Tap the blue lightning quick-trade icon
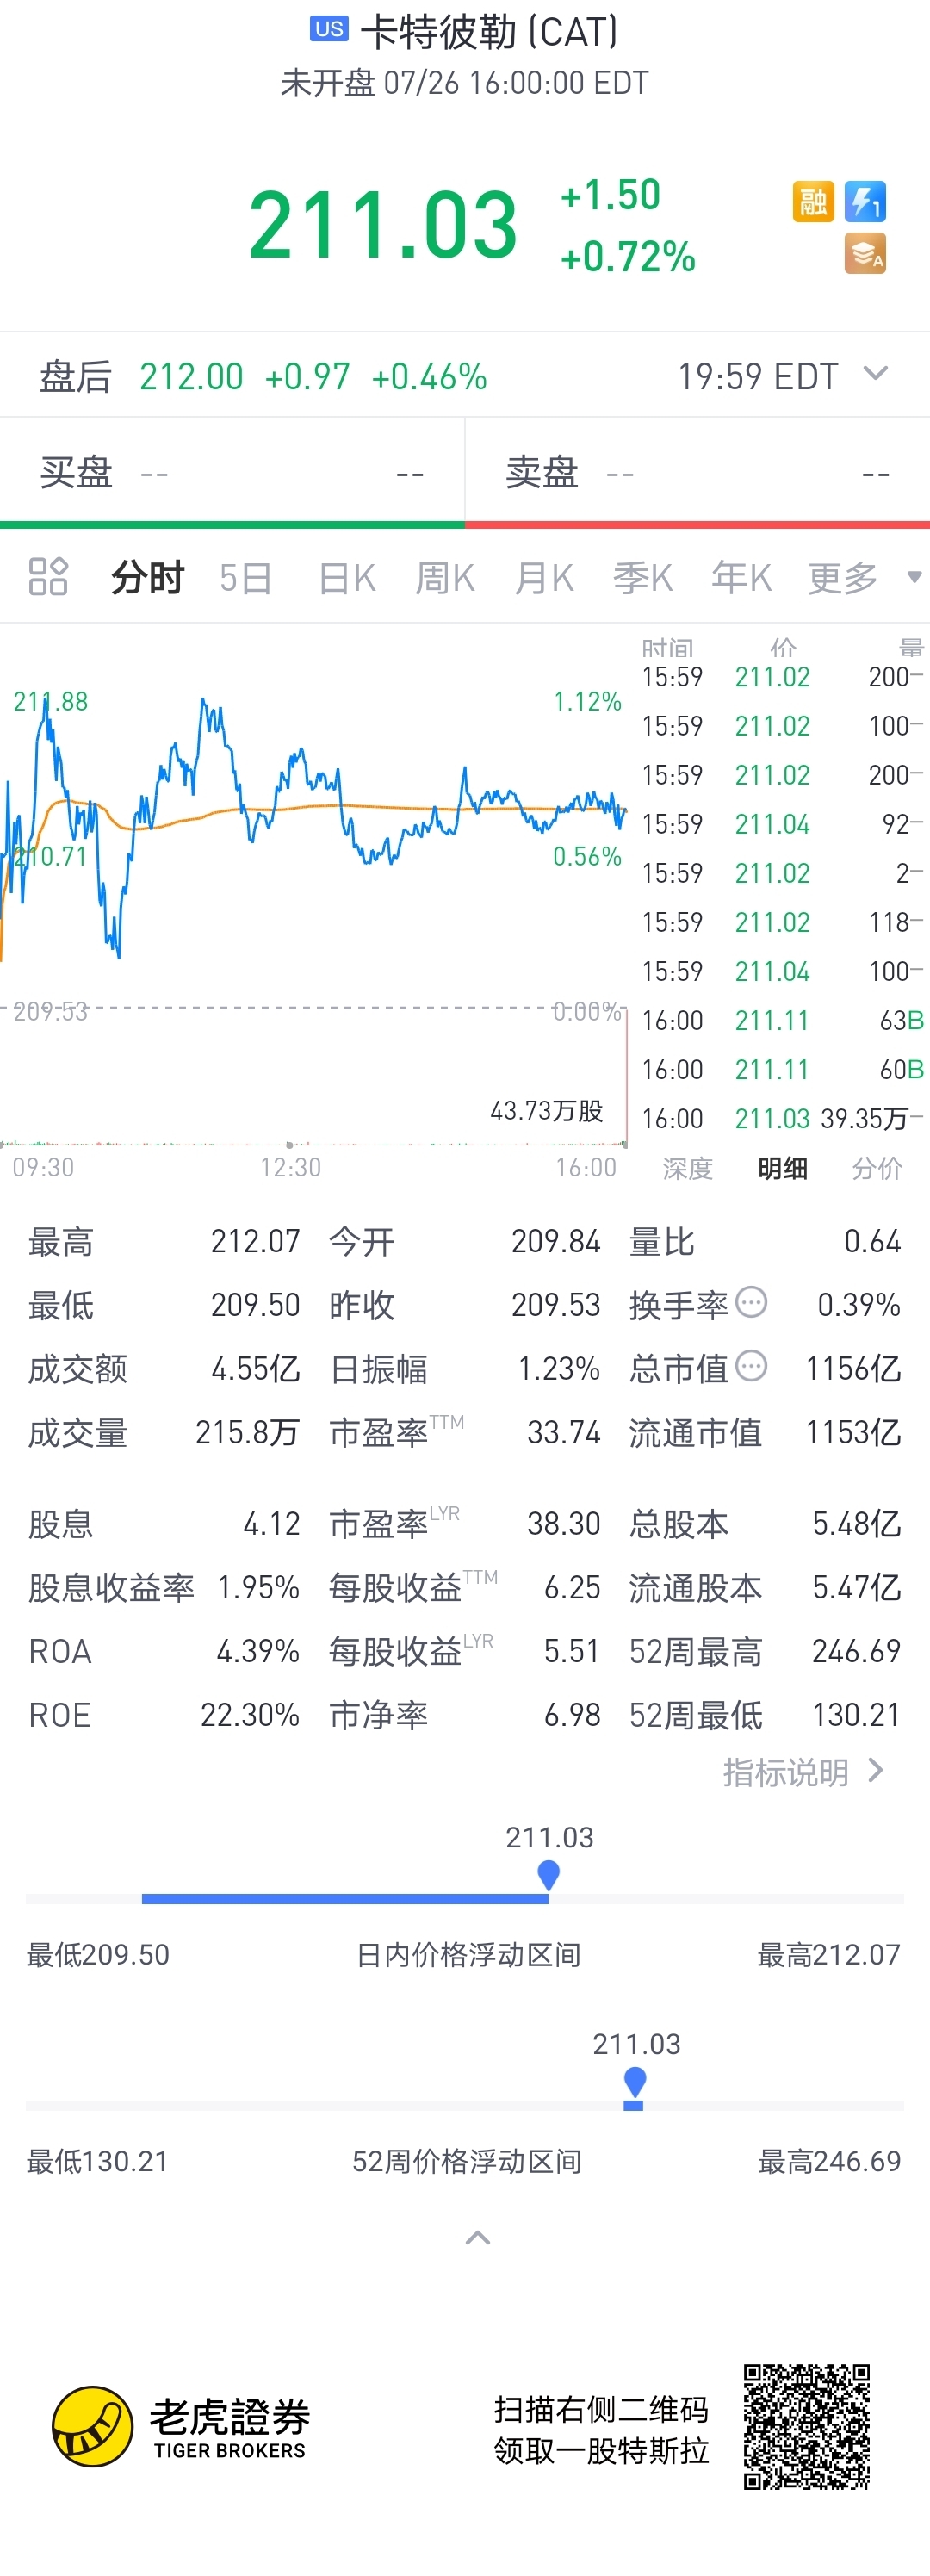The height and width of the screenshot is (2576, 930). click(x=865, y=202)
